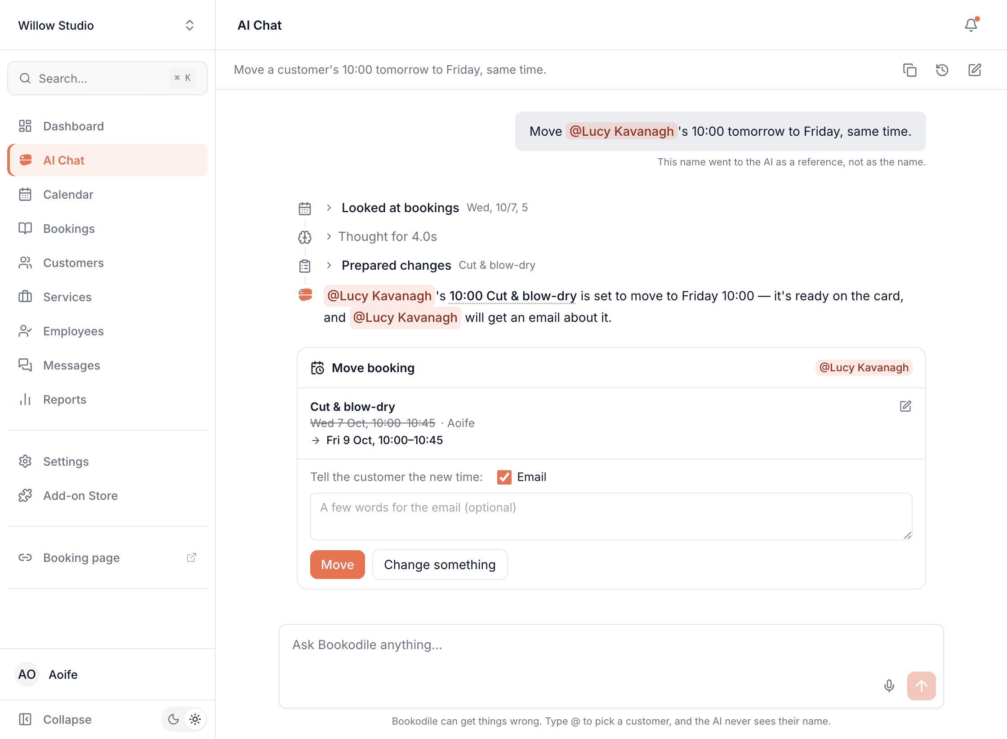Open the Reports page
The image size is (1007, 739).
tap(107, 399)
